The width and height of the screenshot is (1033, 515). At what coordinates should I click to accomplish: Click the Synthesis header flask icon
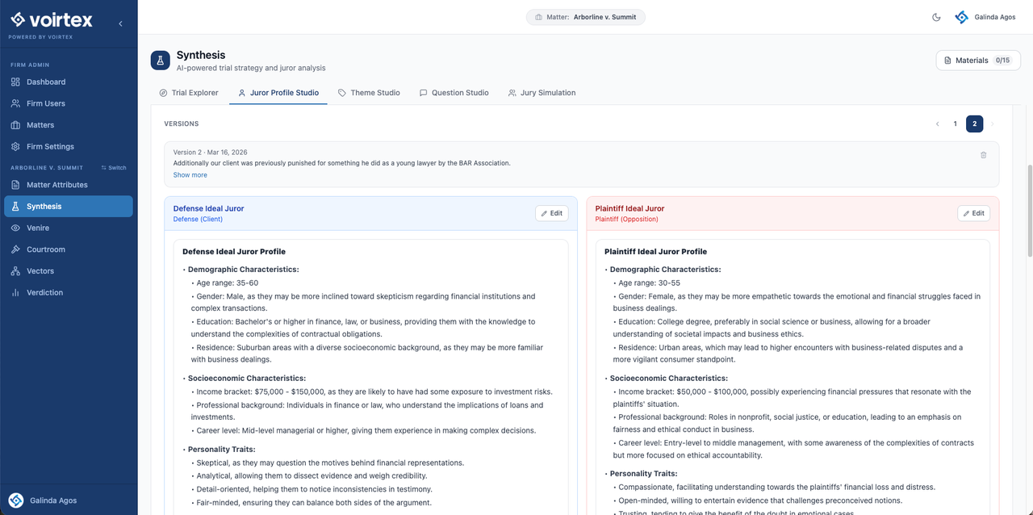click(161, 61)
